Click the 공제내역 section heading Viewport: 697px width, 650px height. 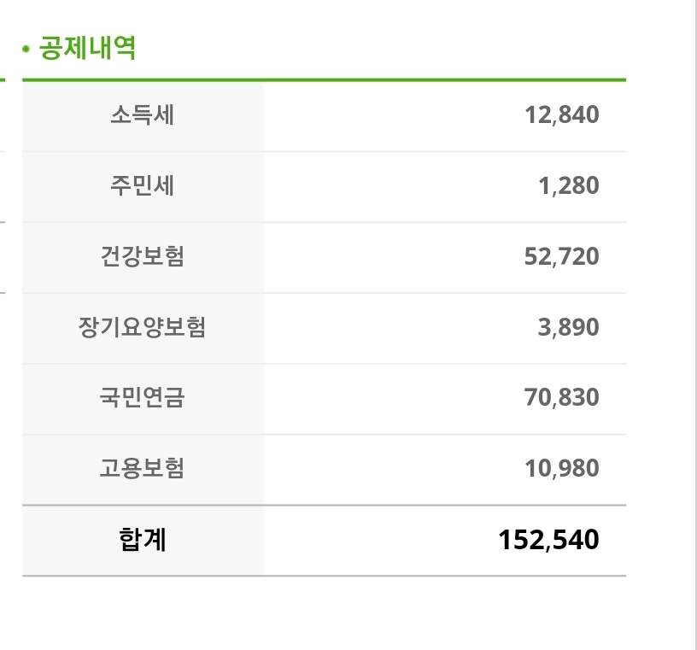coord(87,49)
